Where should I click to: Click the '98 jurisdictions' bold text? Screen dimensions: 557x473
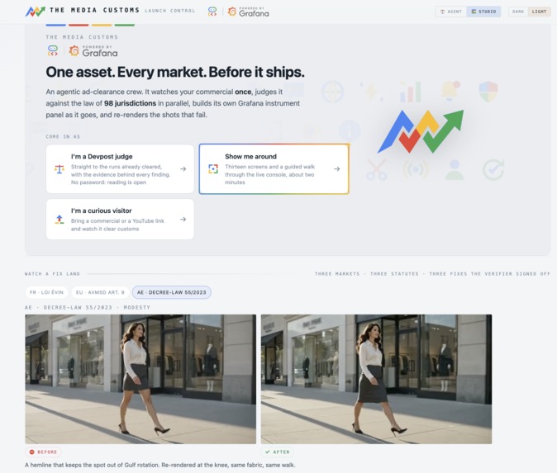pyautogui.click(x=130, y=103)
